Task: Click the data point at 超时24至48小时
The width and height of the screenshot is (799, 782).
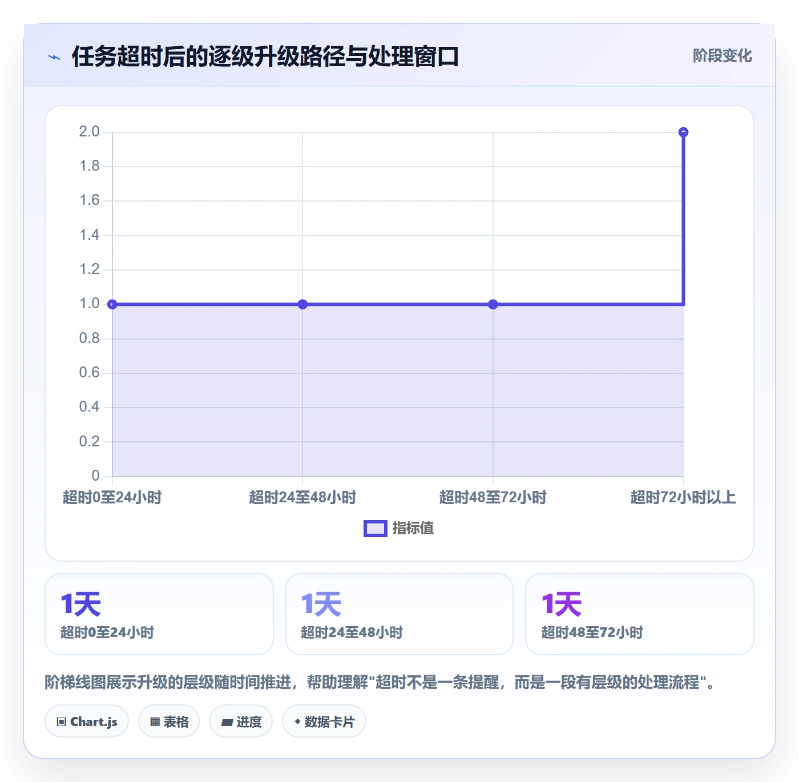Action: [302, 304]
